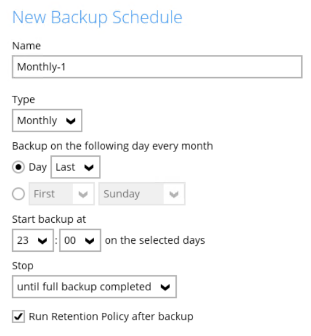Click the chevron on the Stop dropdown

point(165,287)
